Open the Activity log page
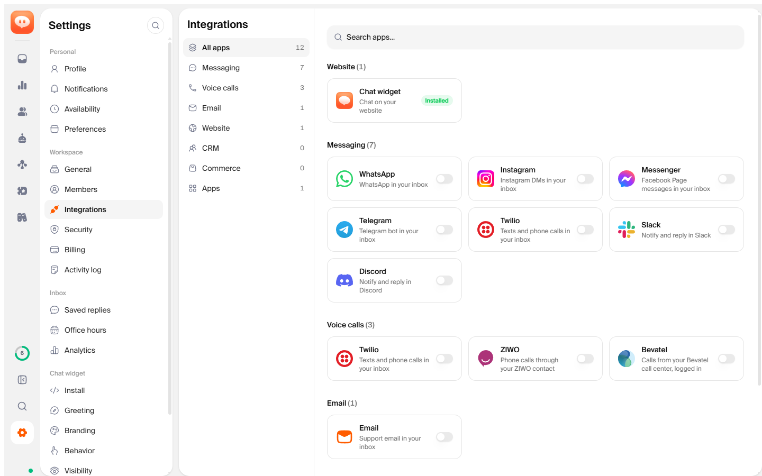Viewport: 762px width, 476px height. [x=104, y=270]
